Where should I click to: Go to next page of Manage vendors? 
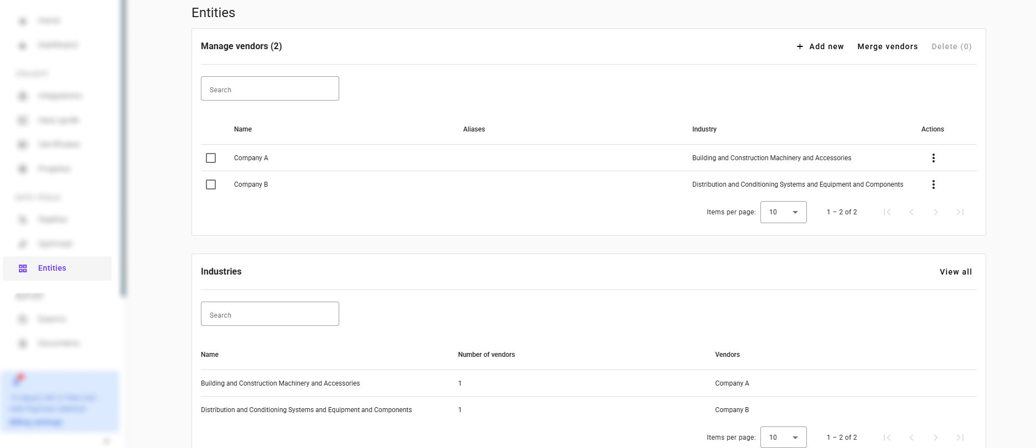point(936,212)
